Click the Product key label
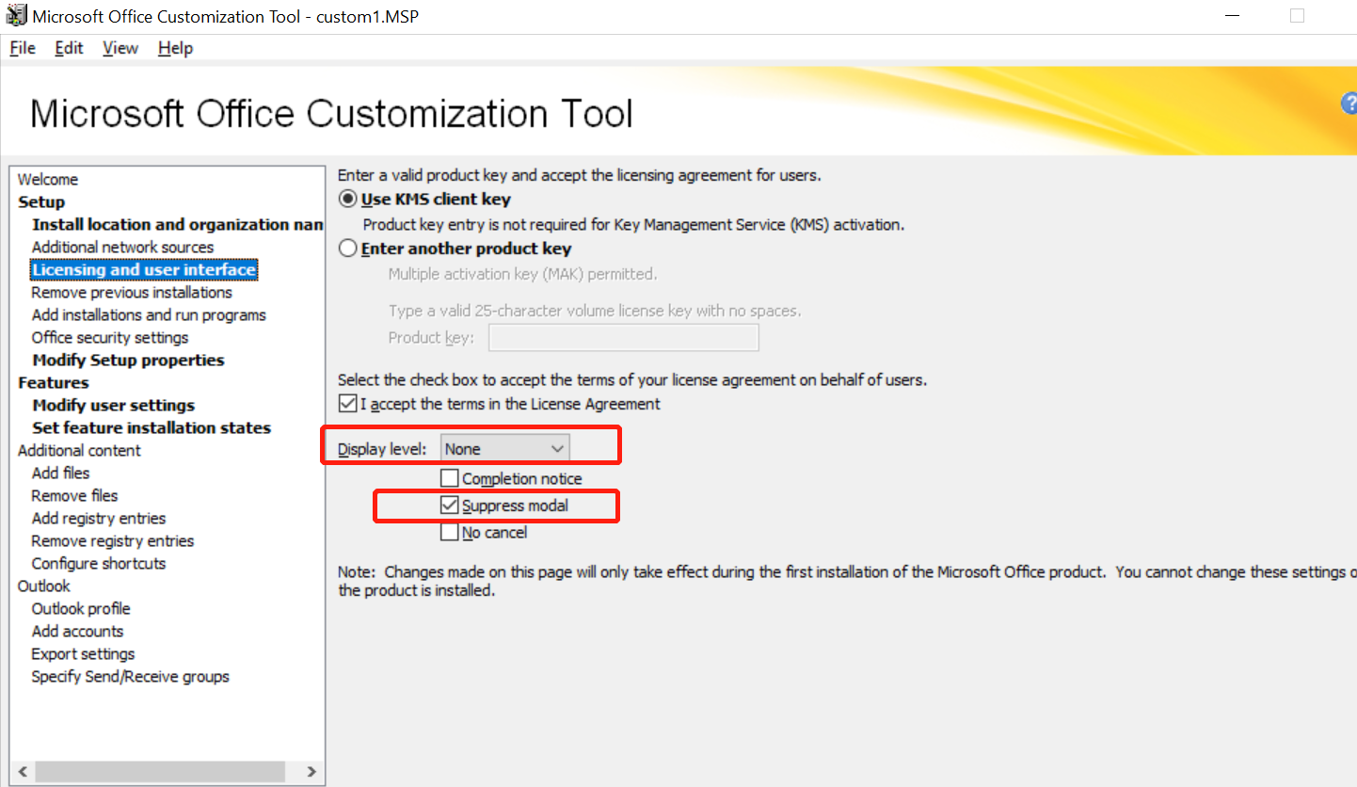 [431, 338]
